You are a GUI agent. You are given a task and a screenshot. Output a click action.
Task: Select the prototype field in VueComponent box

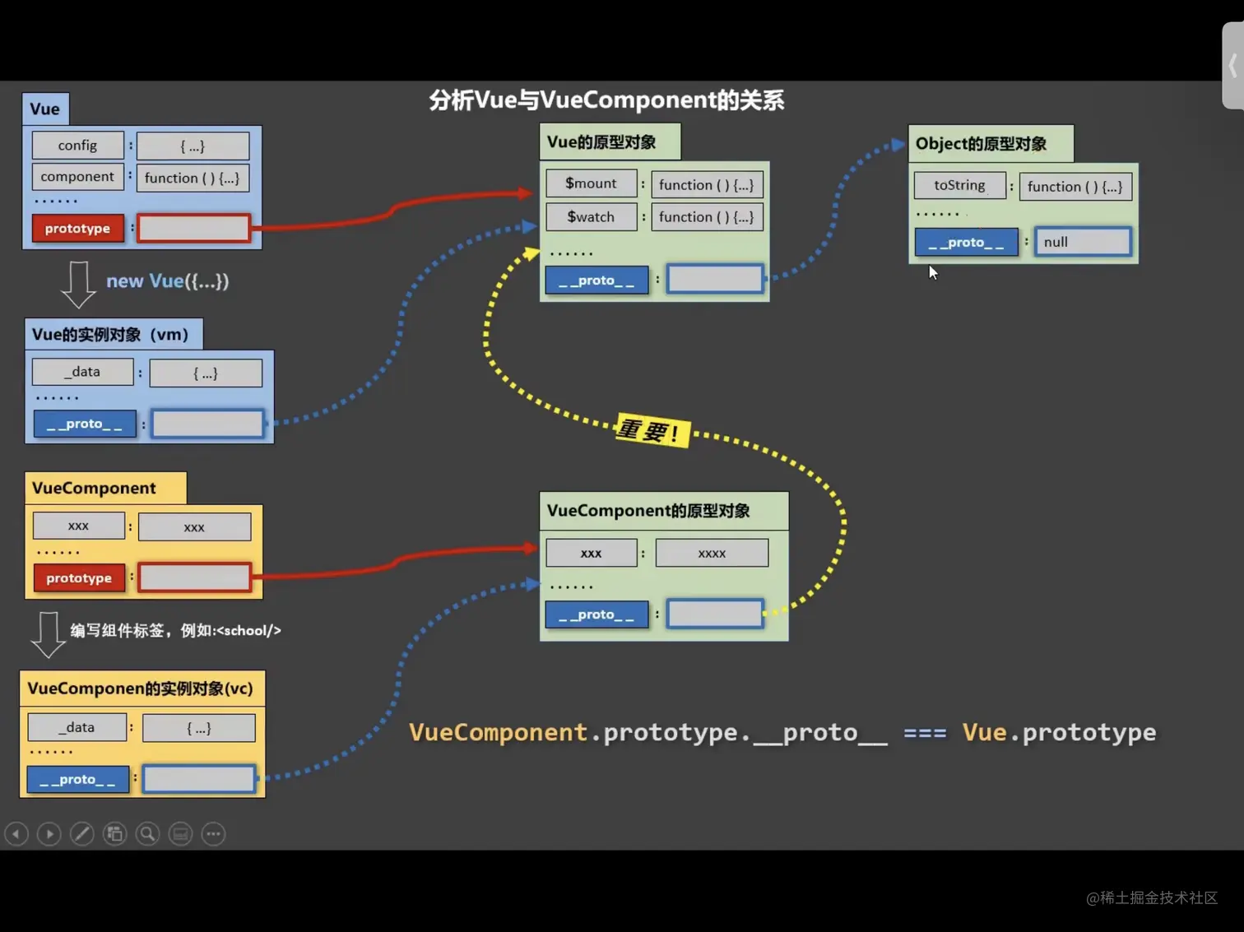click(79, 577)
